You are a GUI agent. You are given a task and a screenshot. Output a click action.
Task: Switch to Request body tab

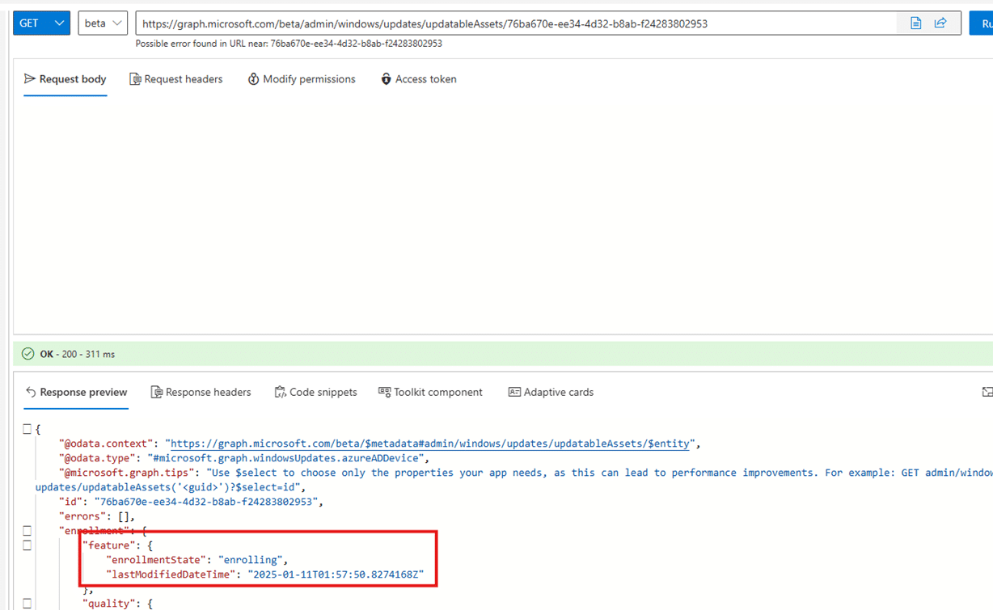click(x=65, y=79)
